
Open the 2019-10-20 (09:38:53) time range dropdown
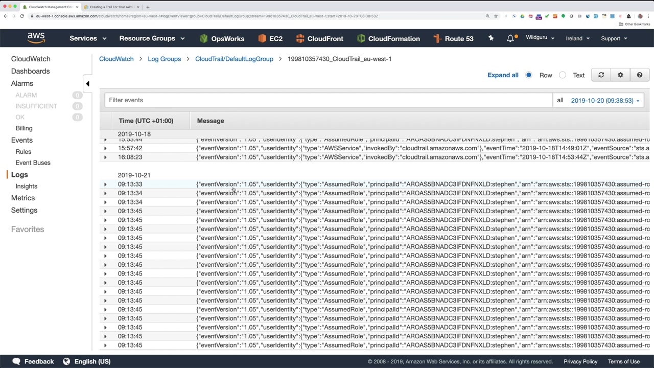tap(605, 101)
